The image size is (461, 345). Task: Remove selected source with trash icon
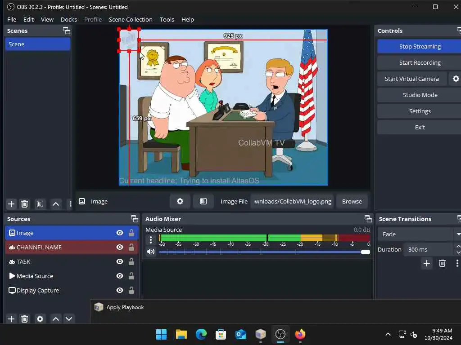(x=25, y=319)
